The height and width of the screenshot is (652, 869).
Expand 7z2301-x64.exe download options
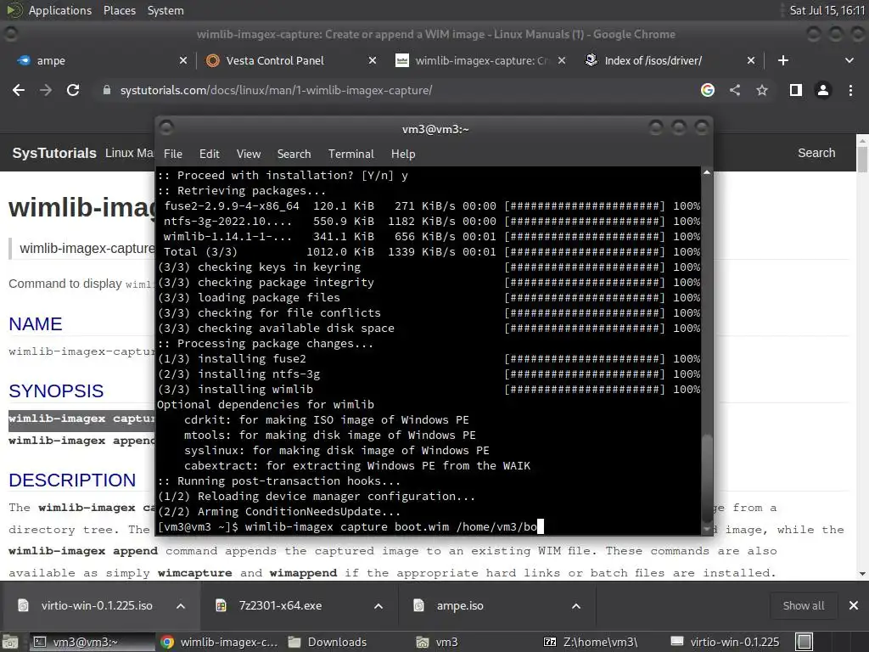point(378,606)
